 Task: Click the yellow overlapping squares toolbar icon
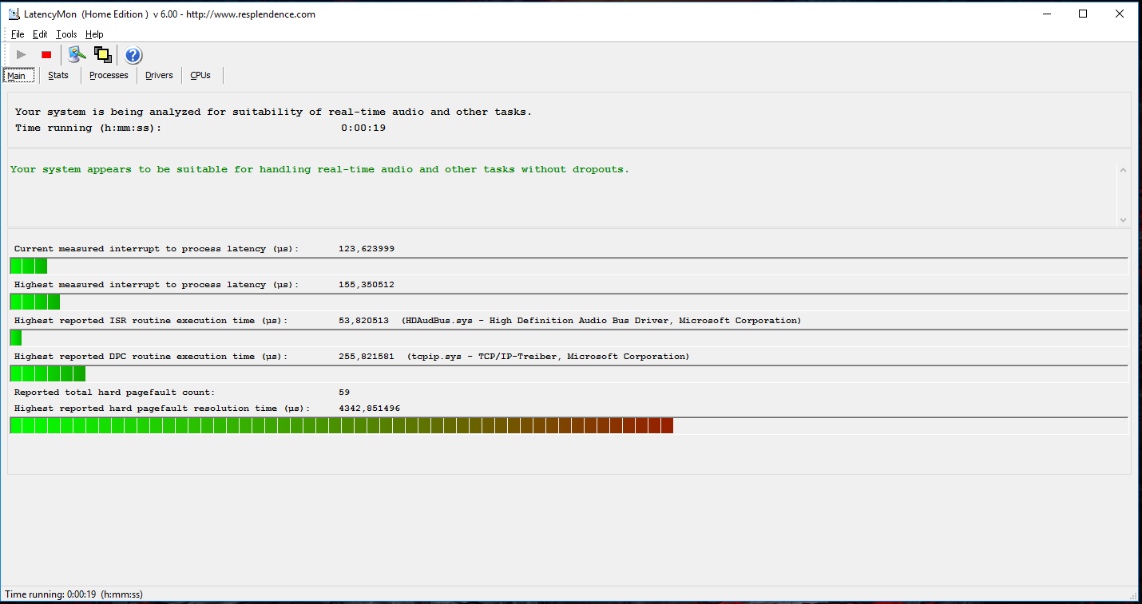point(102,54)
